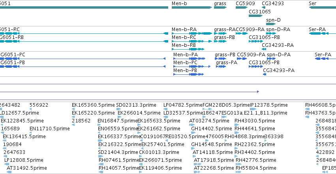Click the teal Men-b gene arrow glyph

(x=192, y=7)
